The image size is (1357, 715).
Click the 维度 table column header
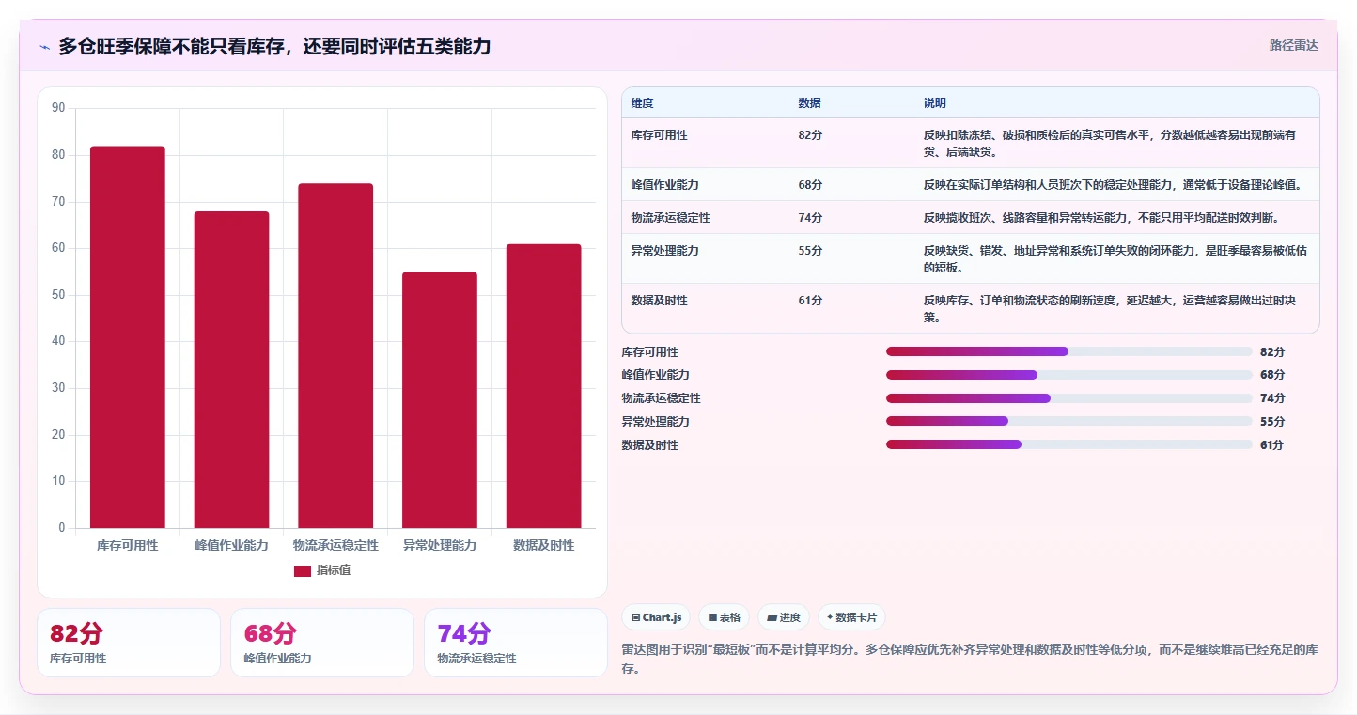[643, 103]
